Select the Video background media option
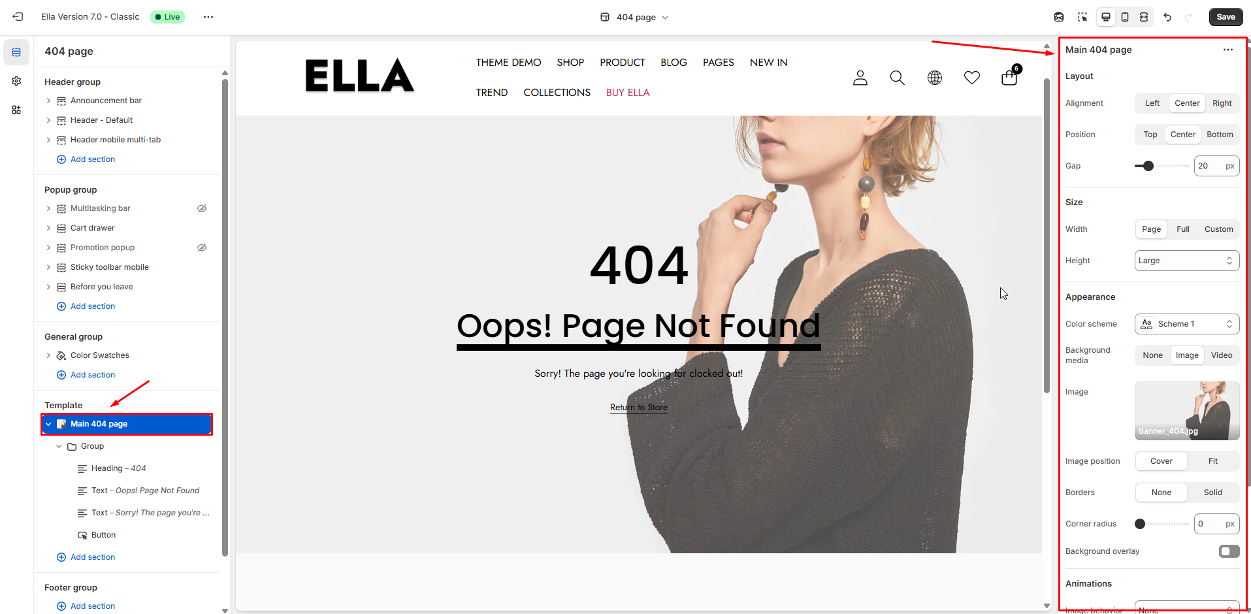 point(1221,355)
